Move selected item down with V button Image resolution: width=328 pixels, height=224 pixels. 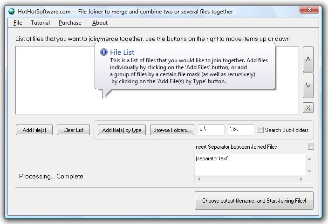pos(308,85)
